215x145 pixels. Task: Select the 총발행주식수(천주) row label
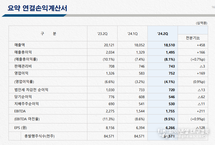coord(39,136)
